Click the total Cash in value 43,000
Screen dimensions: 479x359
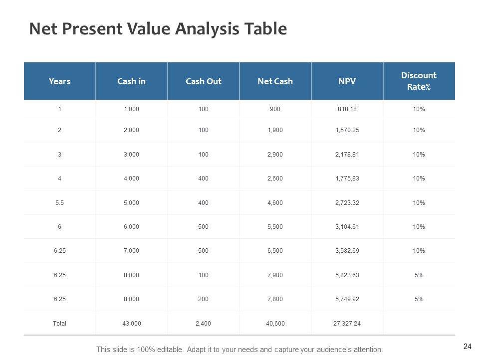131,323
